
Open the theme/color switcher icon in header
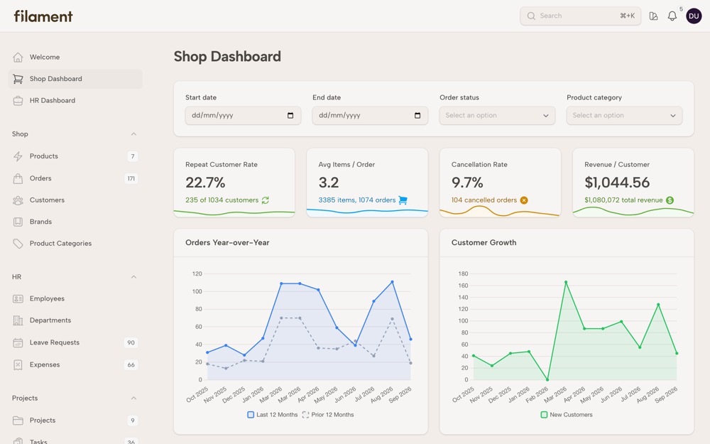(x=653, y=16)
